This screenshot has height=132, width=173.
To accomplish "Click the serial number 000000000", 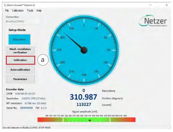I will 26,108.
